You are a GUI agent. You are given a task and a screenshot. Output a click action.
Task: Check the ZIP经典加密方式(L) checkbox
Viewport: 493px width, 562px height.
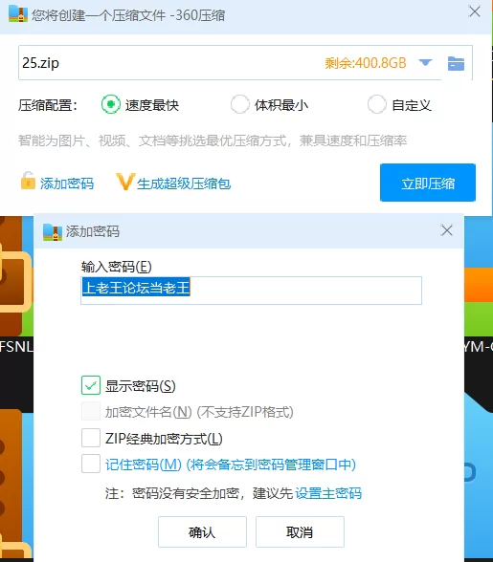(91, 438)
